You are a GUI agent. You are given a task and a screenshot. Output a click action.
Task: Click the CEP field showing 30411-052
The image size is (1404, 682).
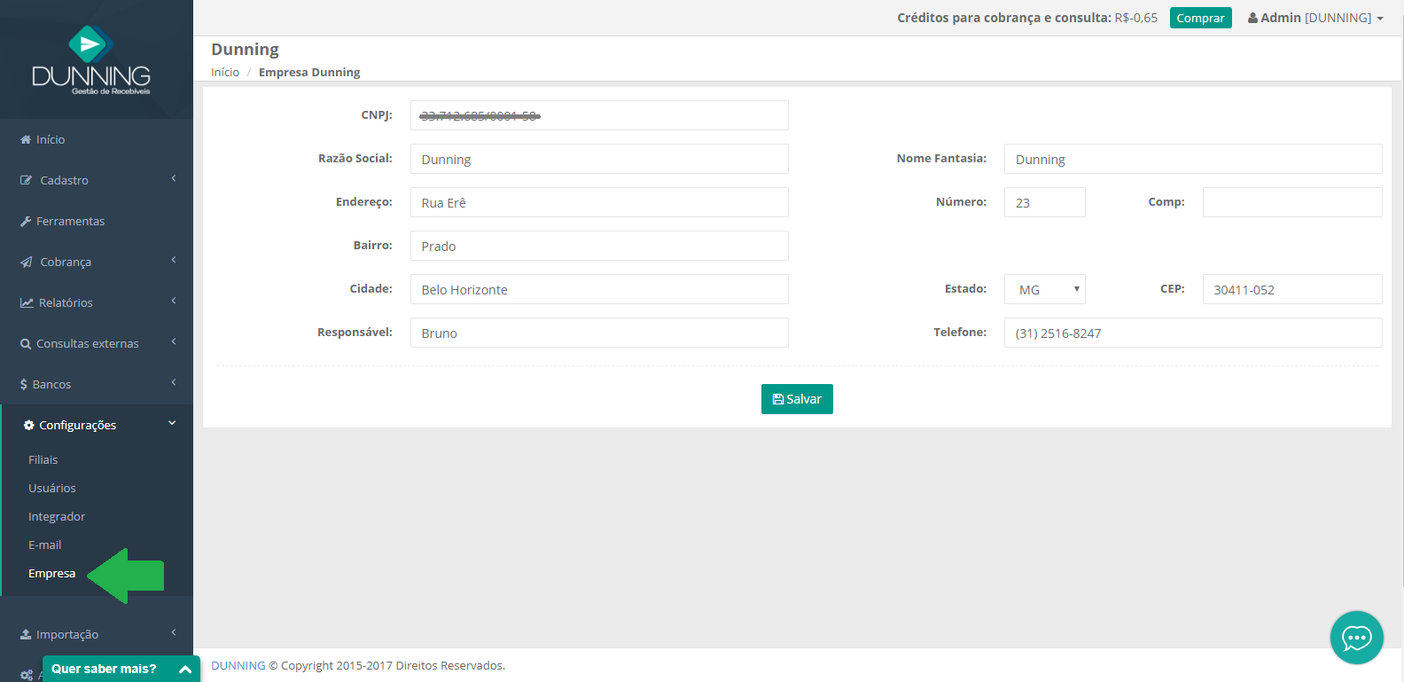click(x=1292, y=289)
